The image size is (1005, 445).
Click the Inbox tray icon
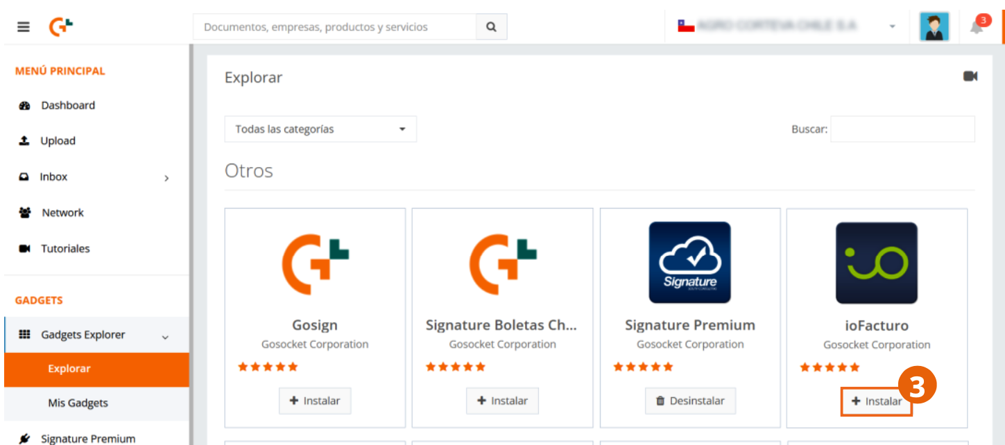coord(24,177)
